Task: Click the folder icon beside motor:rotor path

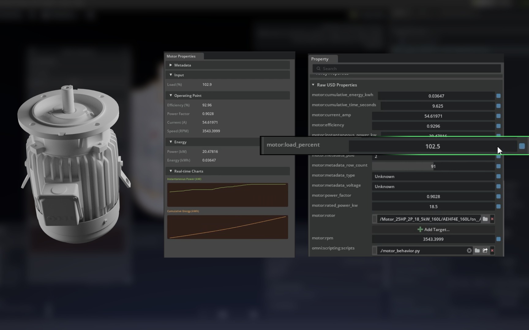Action: (485, 219)
